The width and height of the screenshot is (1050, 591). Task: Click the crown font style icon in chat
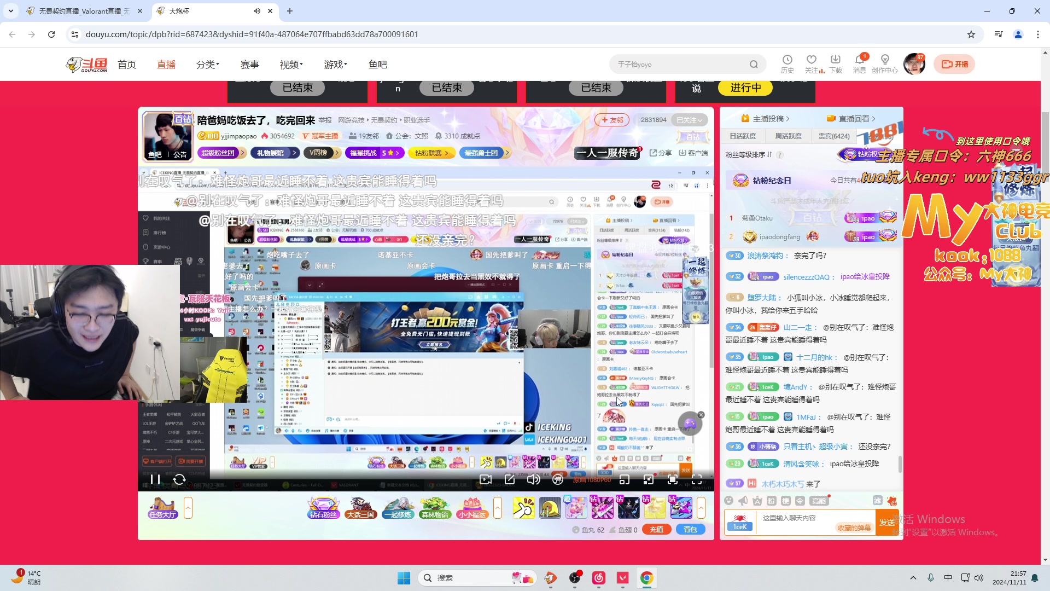tap(757, 501)
